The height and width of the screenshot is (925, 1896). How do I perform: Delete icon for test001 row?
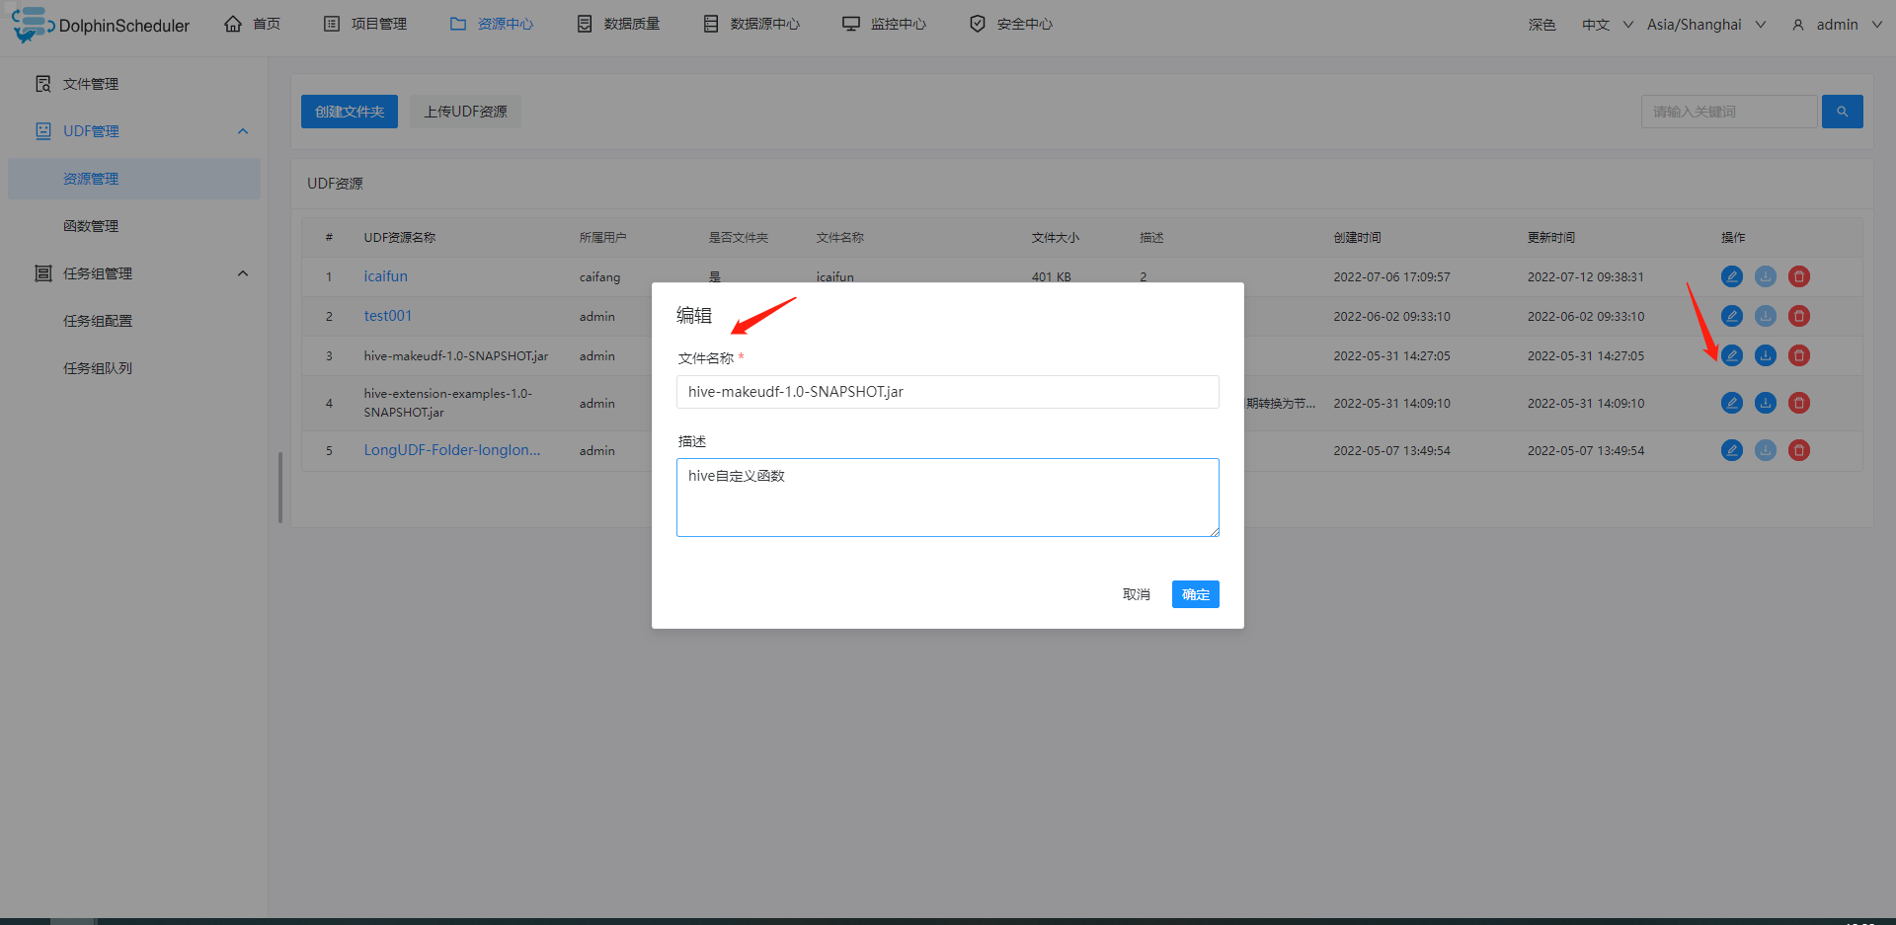point(1799,316)
